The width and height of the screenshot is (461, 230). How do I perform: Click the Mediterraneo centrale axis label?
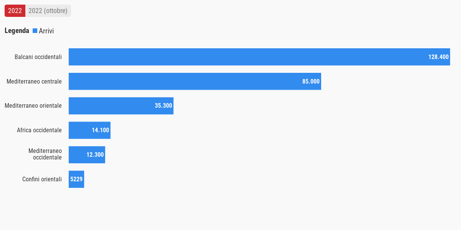click(x=34, y=81)
